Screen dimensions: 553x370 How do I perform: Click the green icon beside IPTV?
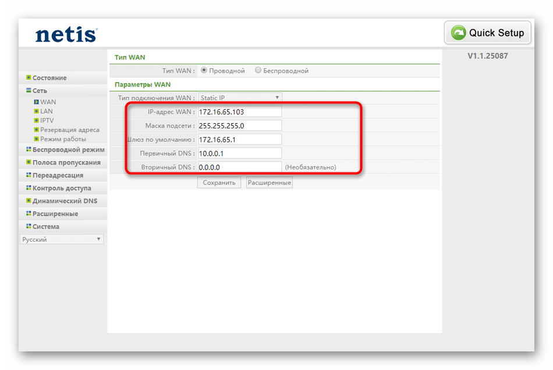coord(36,120)
